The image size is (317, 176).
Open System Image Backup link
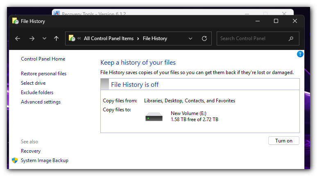(45, 160)
